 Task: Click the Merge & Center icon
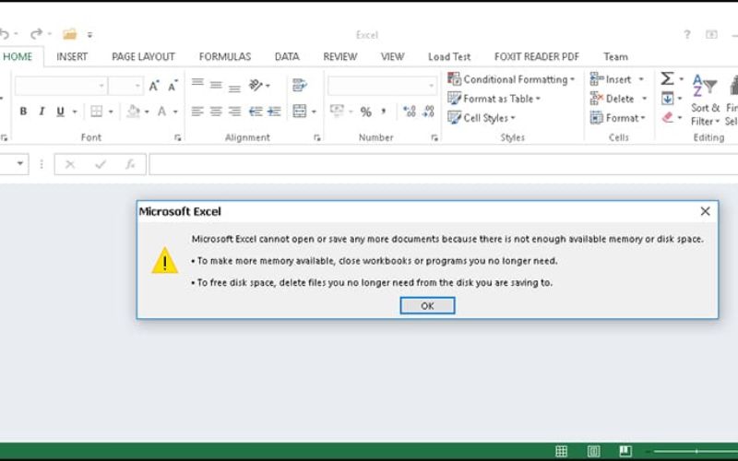(x=299, y=112)
